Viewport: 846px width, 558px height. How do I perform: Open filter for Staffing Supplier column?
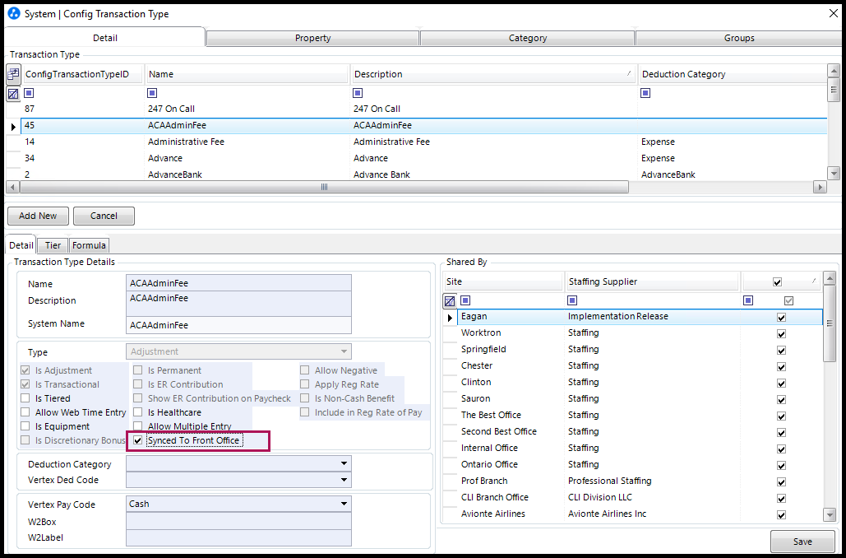572,300
